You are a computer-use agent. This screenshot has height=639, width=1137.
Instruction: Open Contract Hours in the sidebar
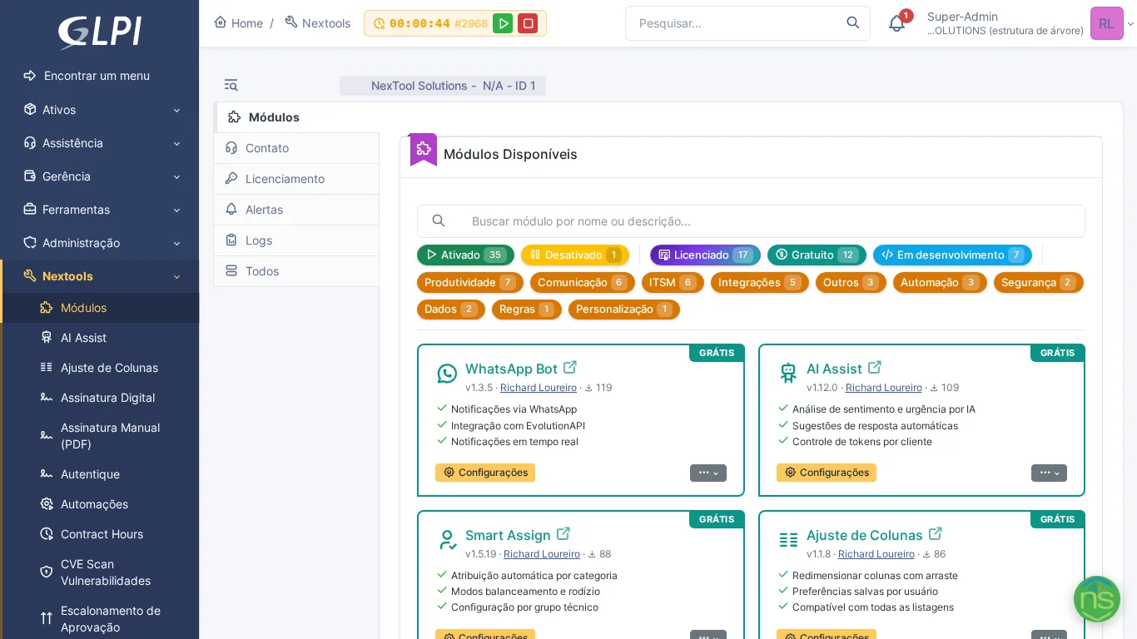tap(101, 534)
